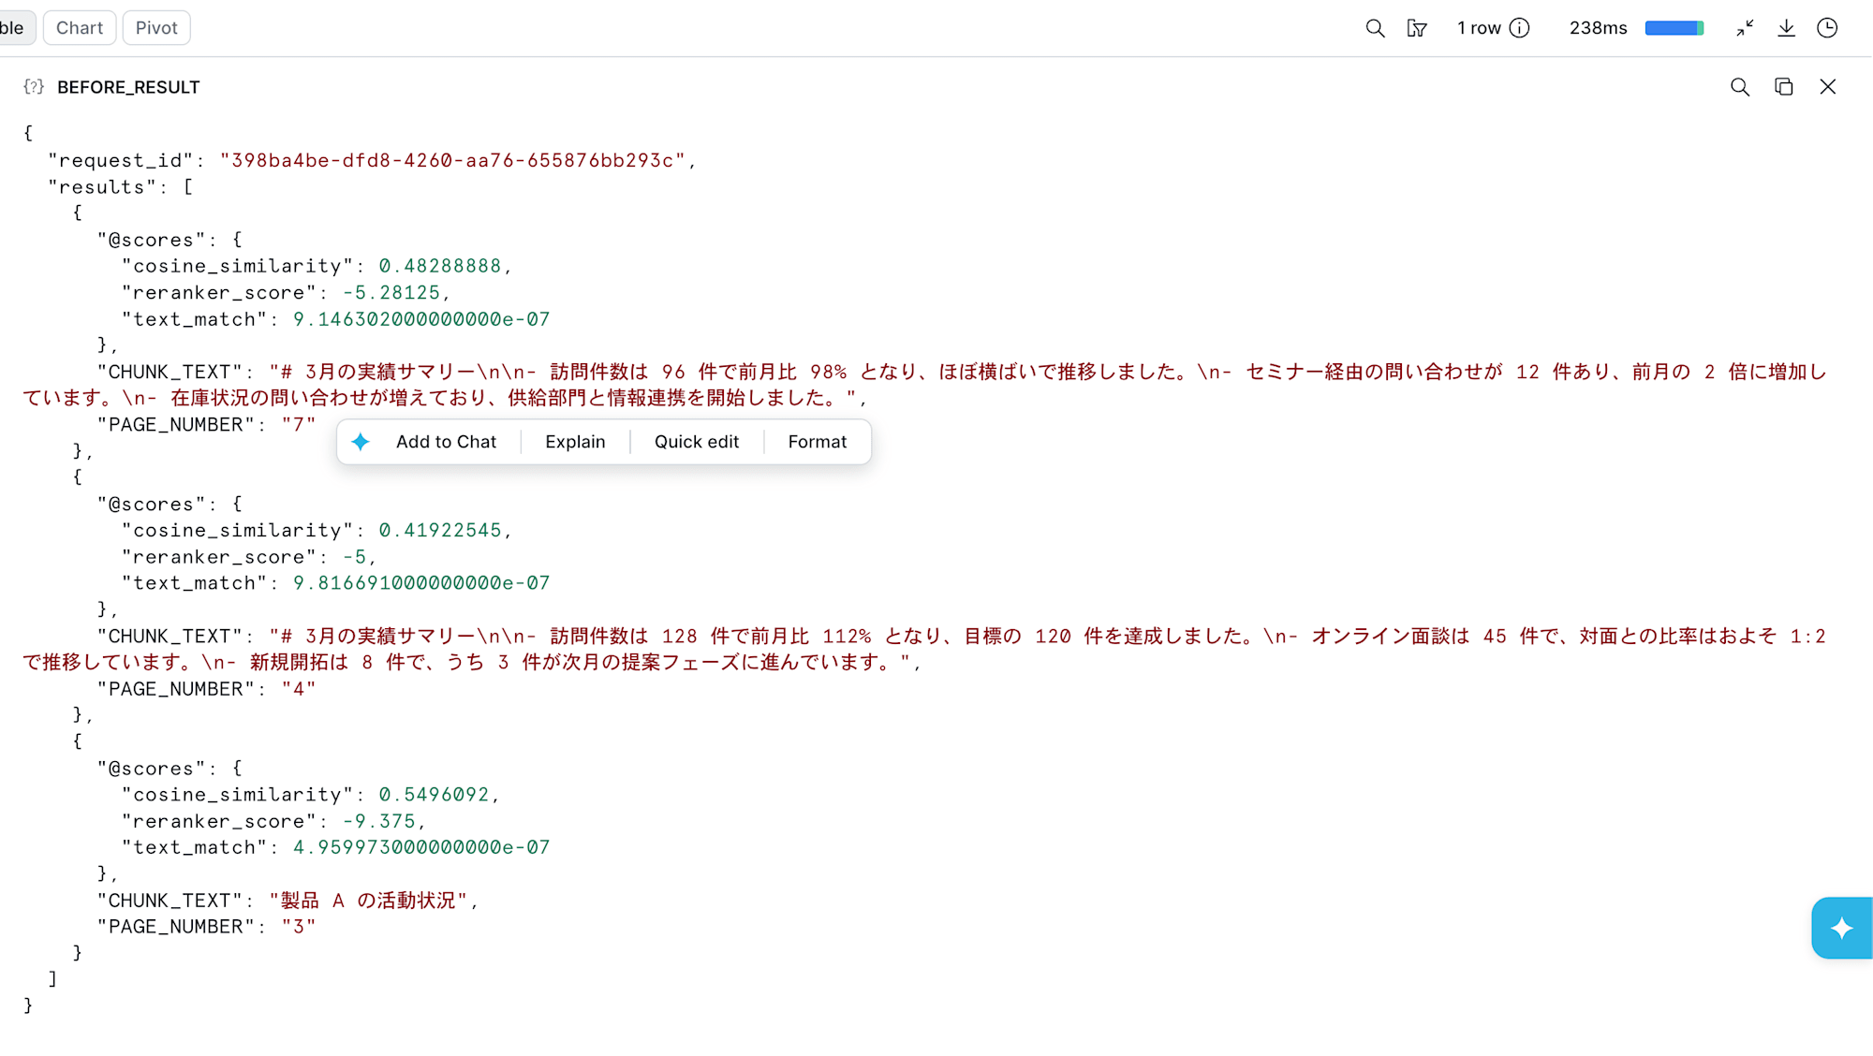Click the sparkle icon in popup toolbar
The image size is (1873, 1056).
coord(361,442)
